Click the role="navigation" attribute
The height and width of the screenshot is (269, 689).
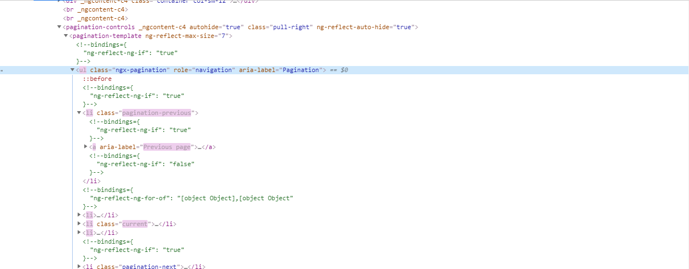[204, 70]
